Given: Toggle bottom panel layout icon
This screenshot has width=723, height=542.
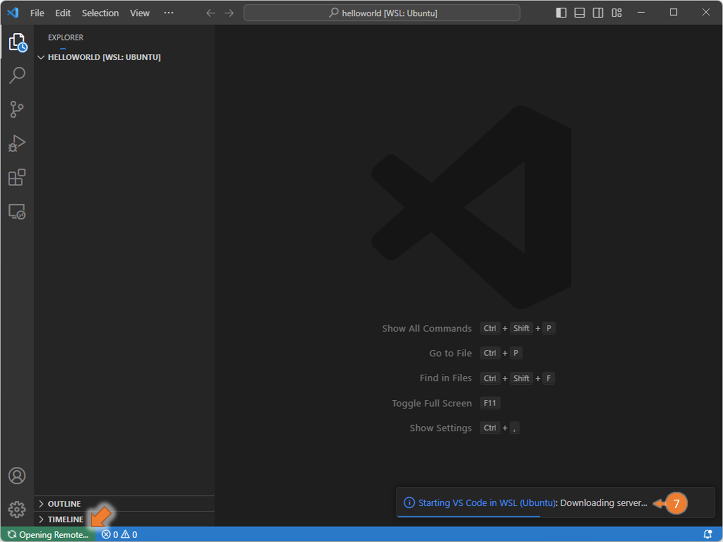Looking at the screenshot, I should (579, 13).
